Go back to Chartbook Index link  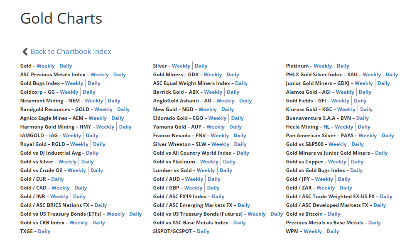coord(71,51)
